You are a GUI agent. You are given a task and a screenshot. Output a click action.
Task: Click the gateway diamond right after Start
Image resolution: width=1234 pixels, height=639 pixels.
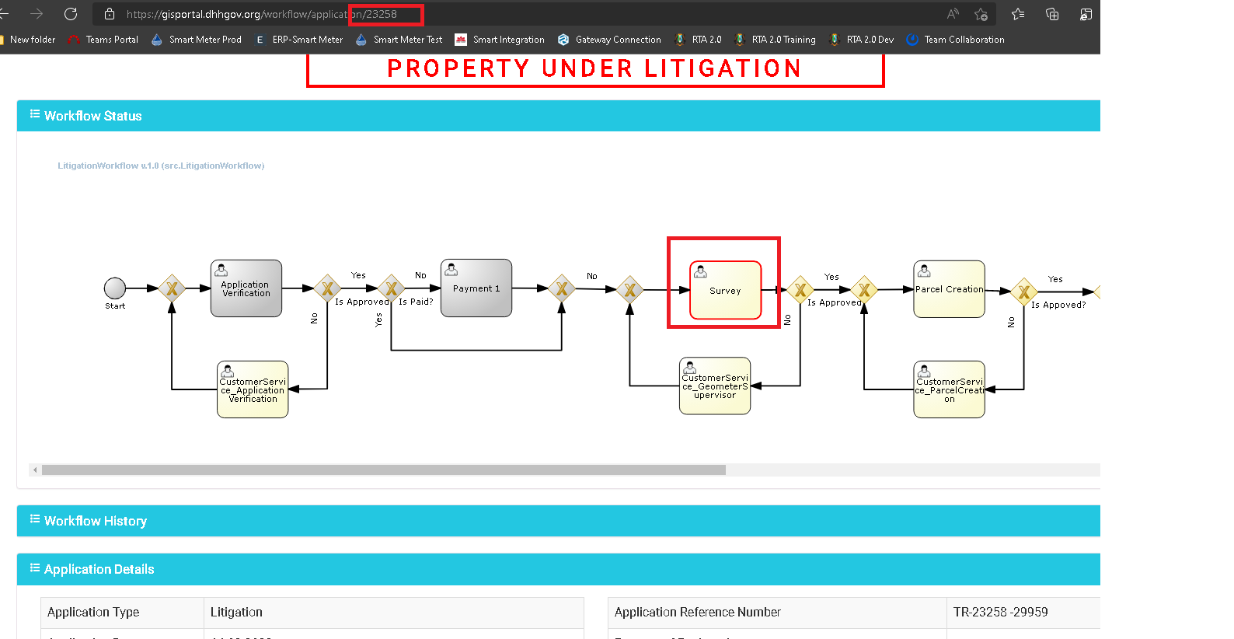click(172, 289)
